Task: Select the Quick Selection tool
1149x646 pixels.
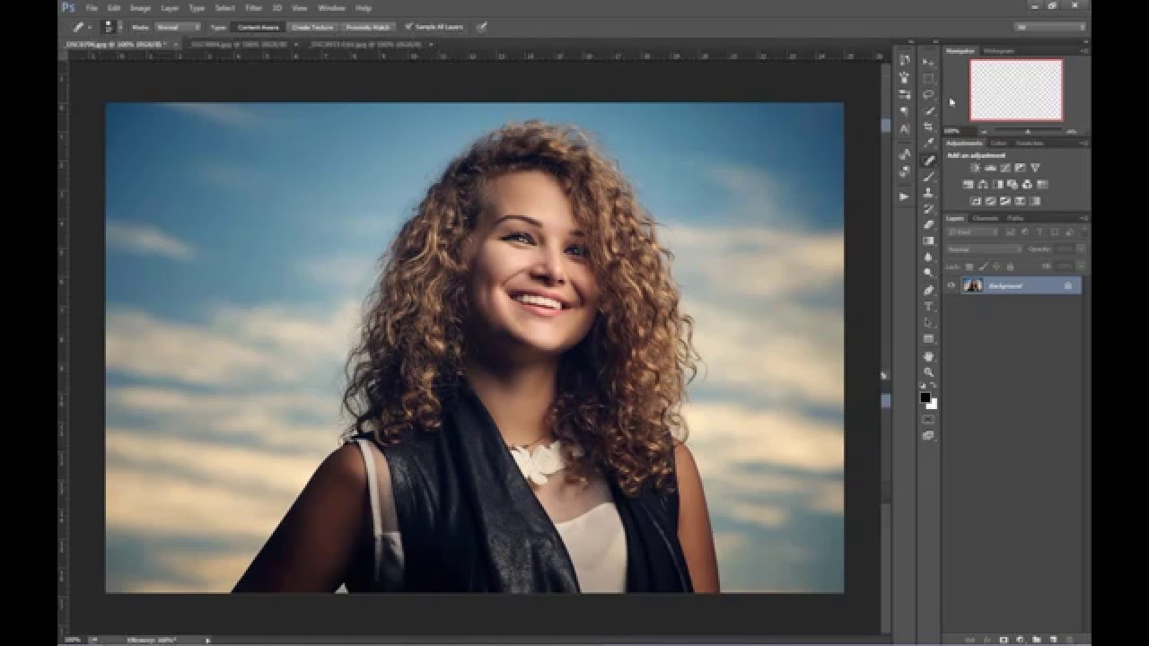Action: coord(929,111)
